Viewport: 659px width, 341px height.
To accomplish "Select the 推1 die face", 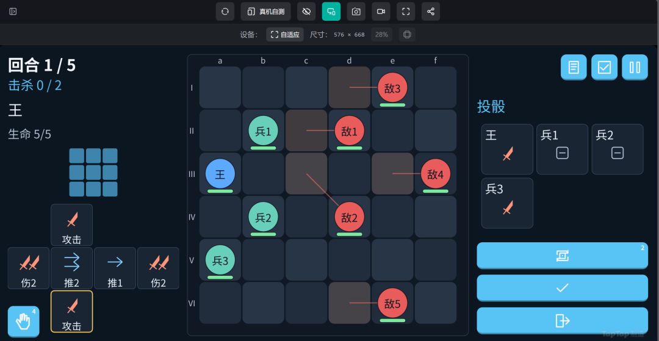I will pos(115,268).
